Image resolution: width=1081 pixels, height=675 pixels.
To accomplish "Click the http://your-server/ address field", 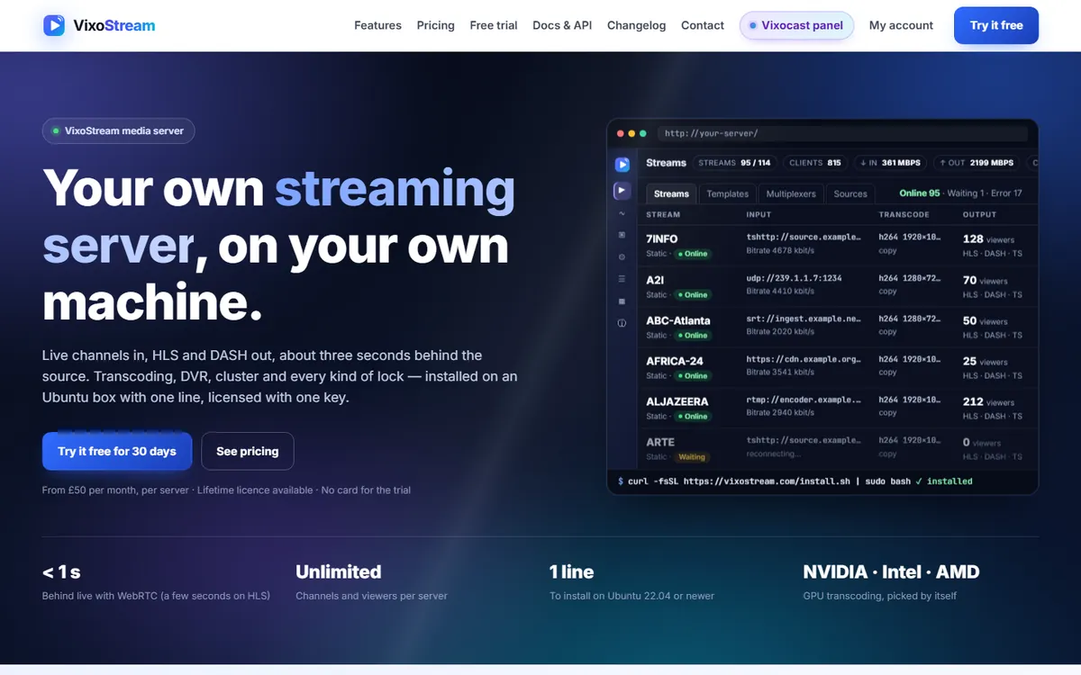I will pyautogui.click(x=841, y=133).
